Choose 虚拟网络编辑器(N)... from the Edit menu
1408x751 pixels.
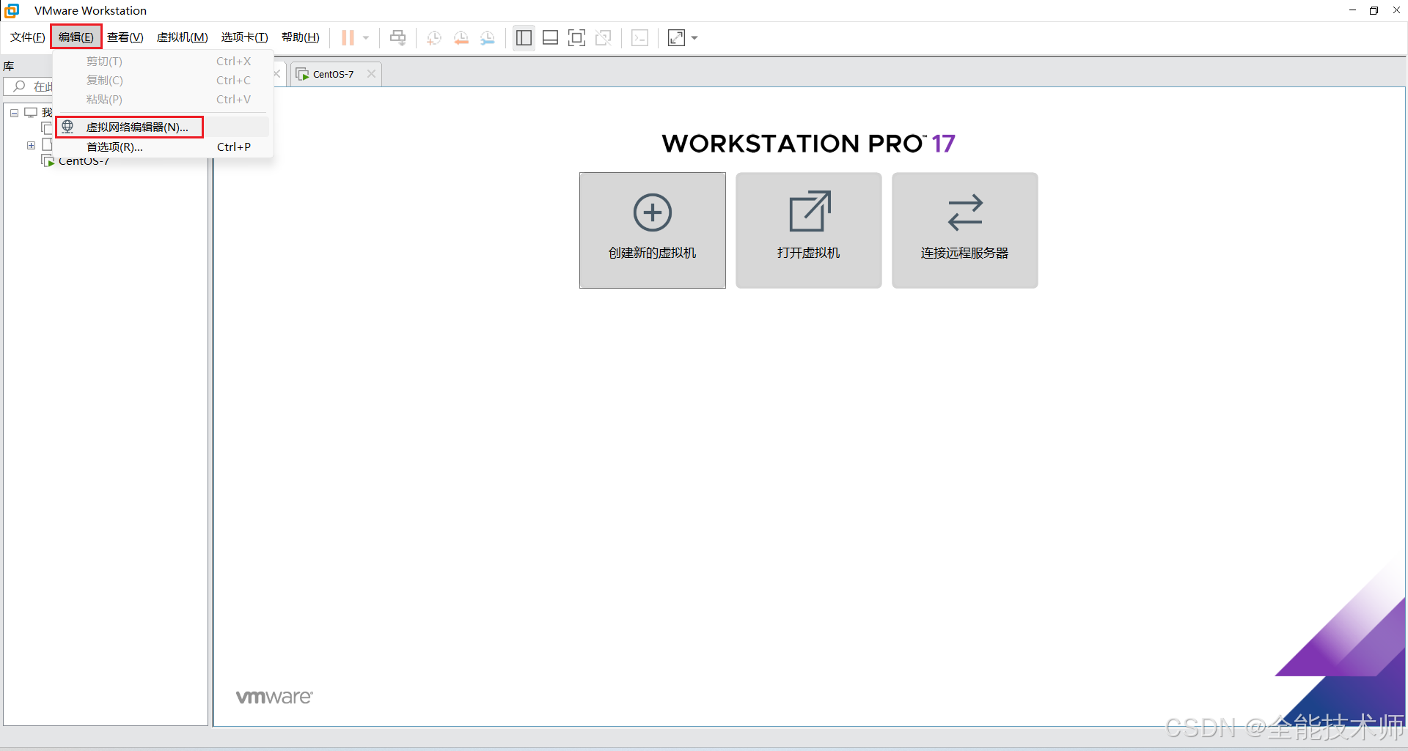(163, 127)
